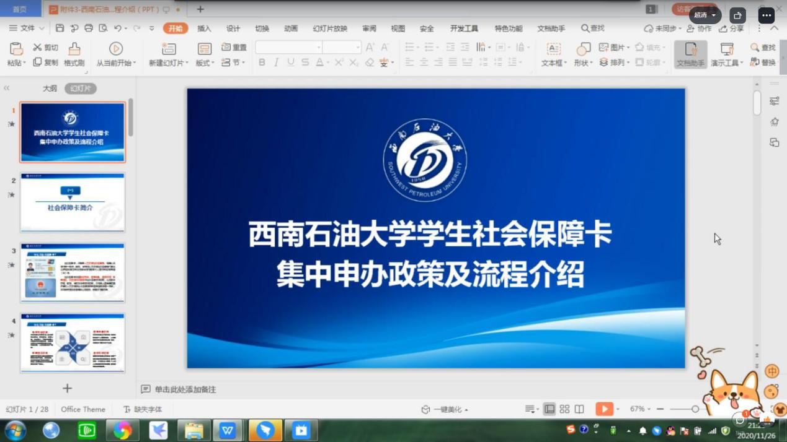Click One-click Beautify (一键美化)
The image size is (787, 442).
445,409
